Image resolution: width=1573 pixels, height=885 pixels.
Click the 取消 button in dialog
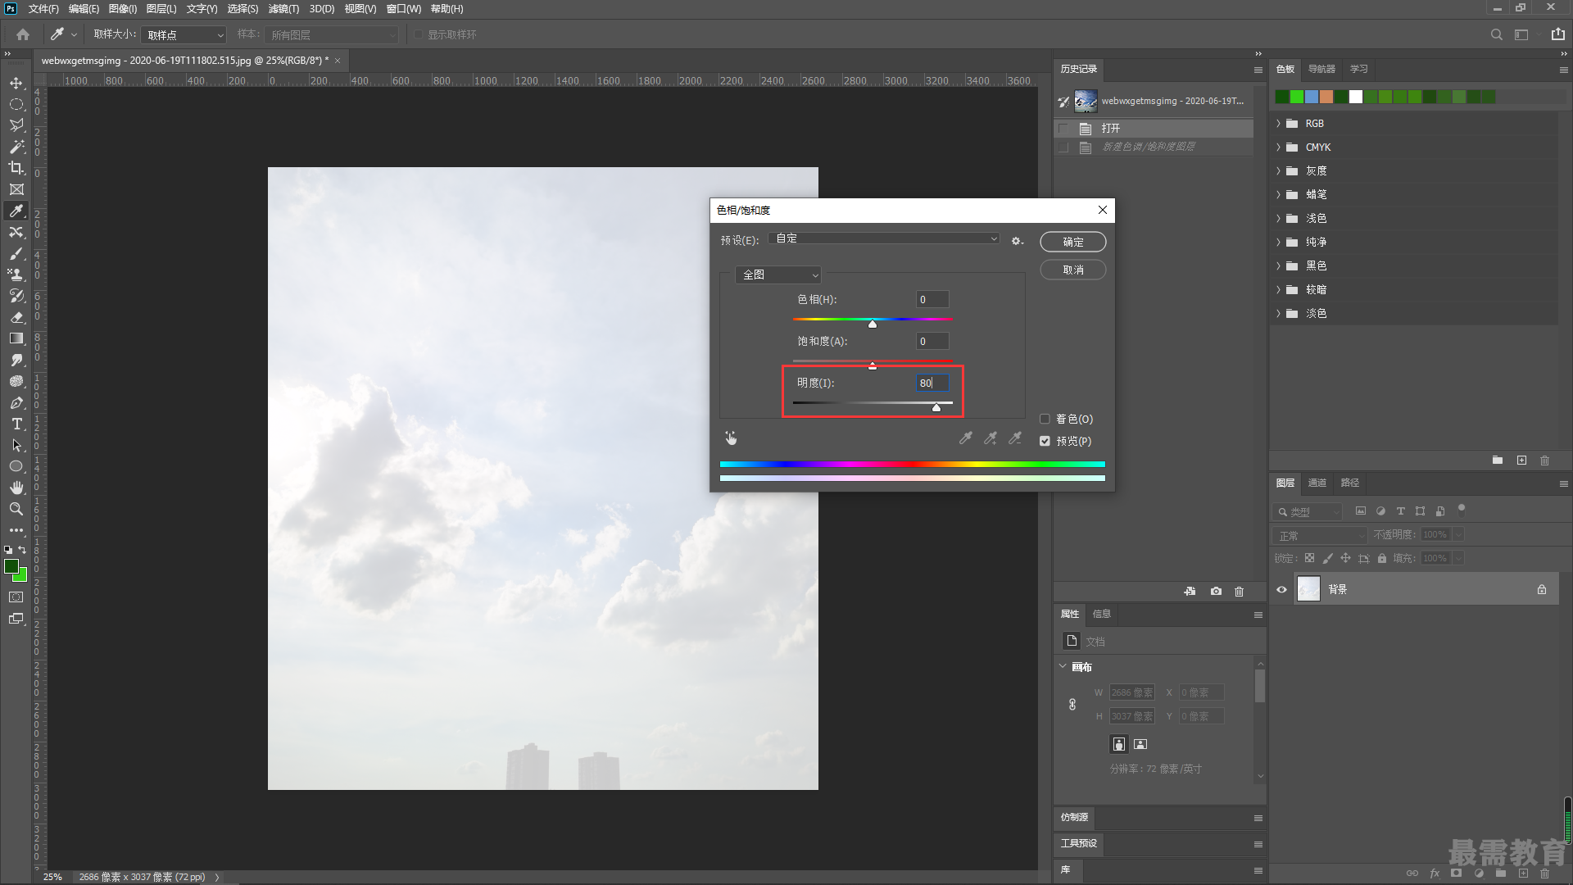[x=1073, y=270]
